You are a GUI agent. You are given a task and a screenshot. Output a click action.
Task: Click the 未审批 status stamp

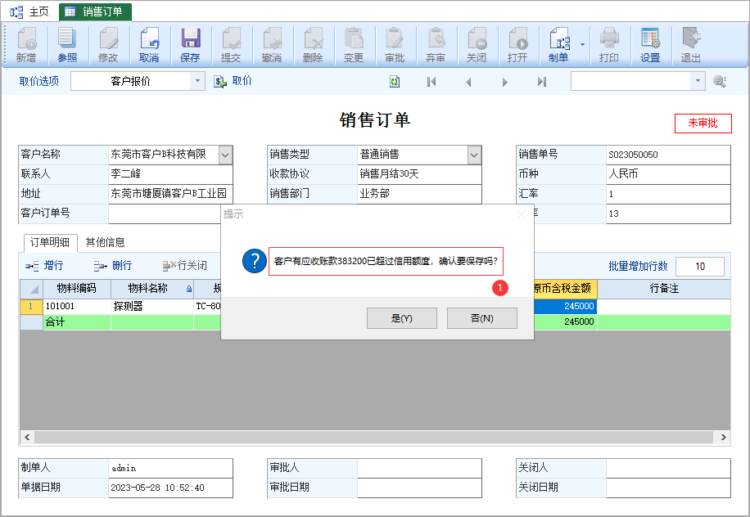(703, 124)
